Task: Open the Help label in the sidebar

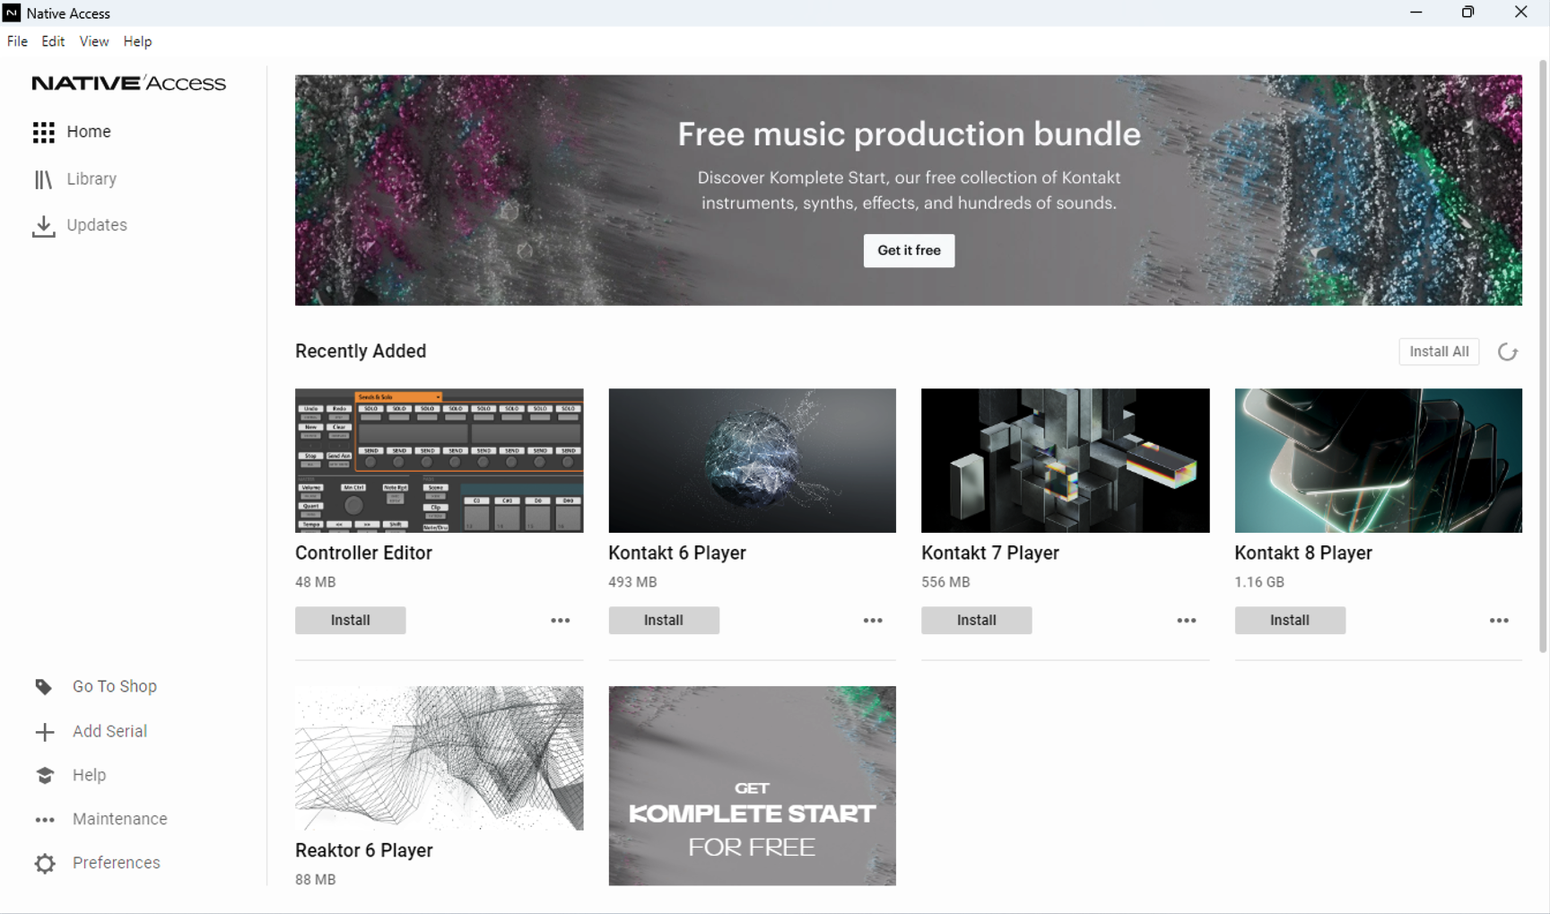Action: (89, 776)
